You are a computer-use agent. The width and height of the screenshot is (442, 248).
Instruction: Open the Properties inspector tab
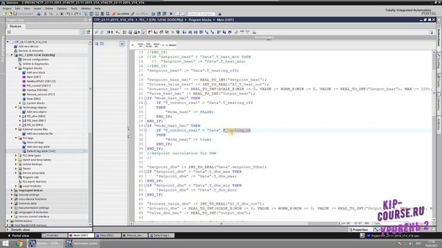360,229
